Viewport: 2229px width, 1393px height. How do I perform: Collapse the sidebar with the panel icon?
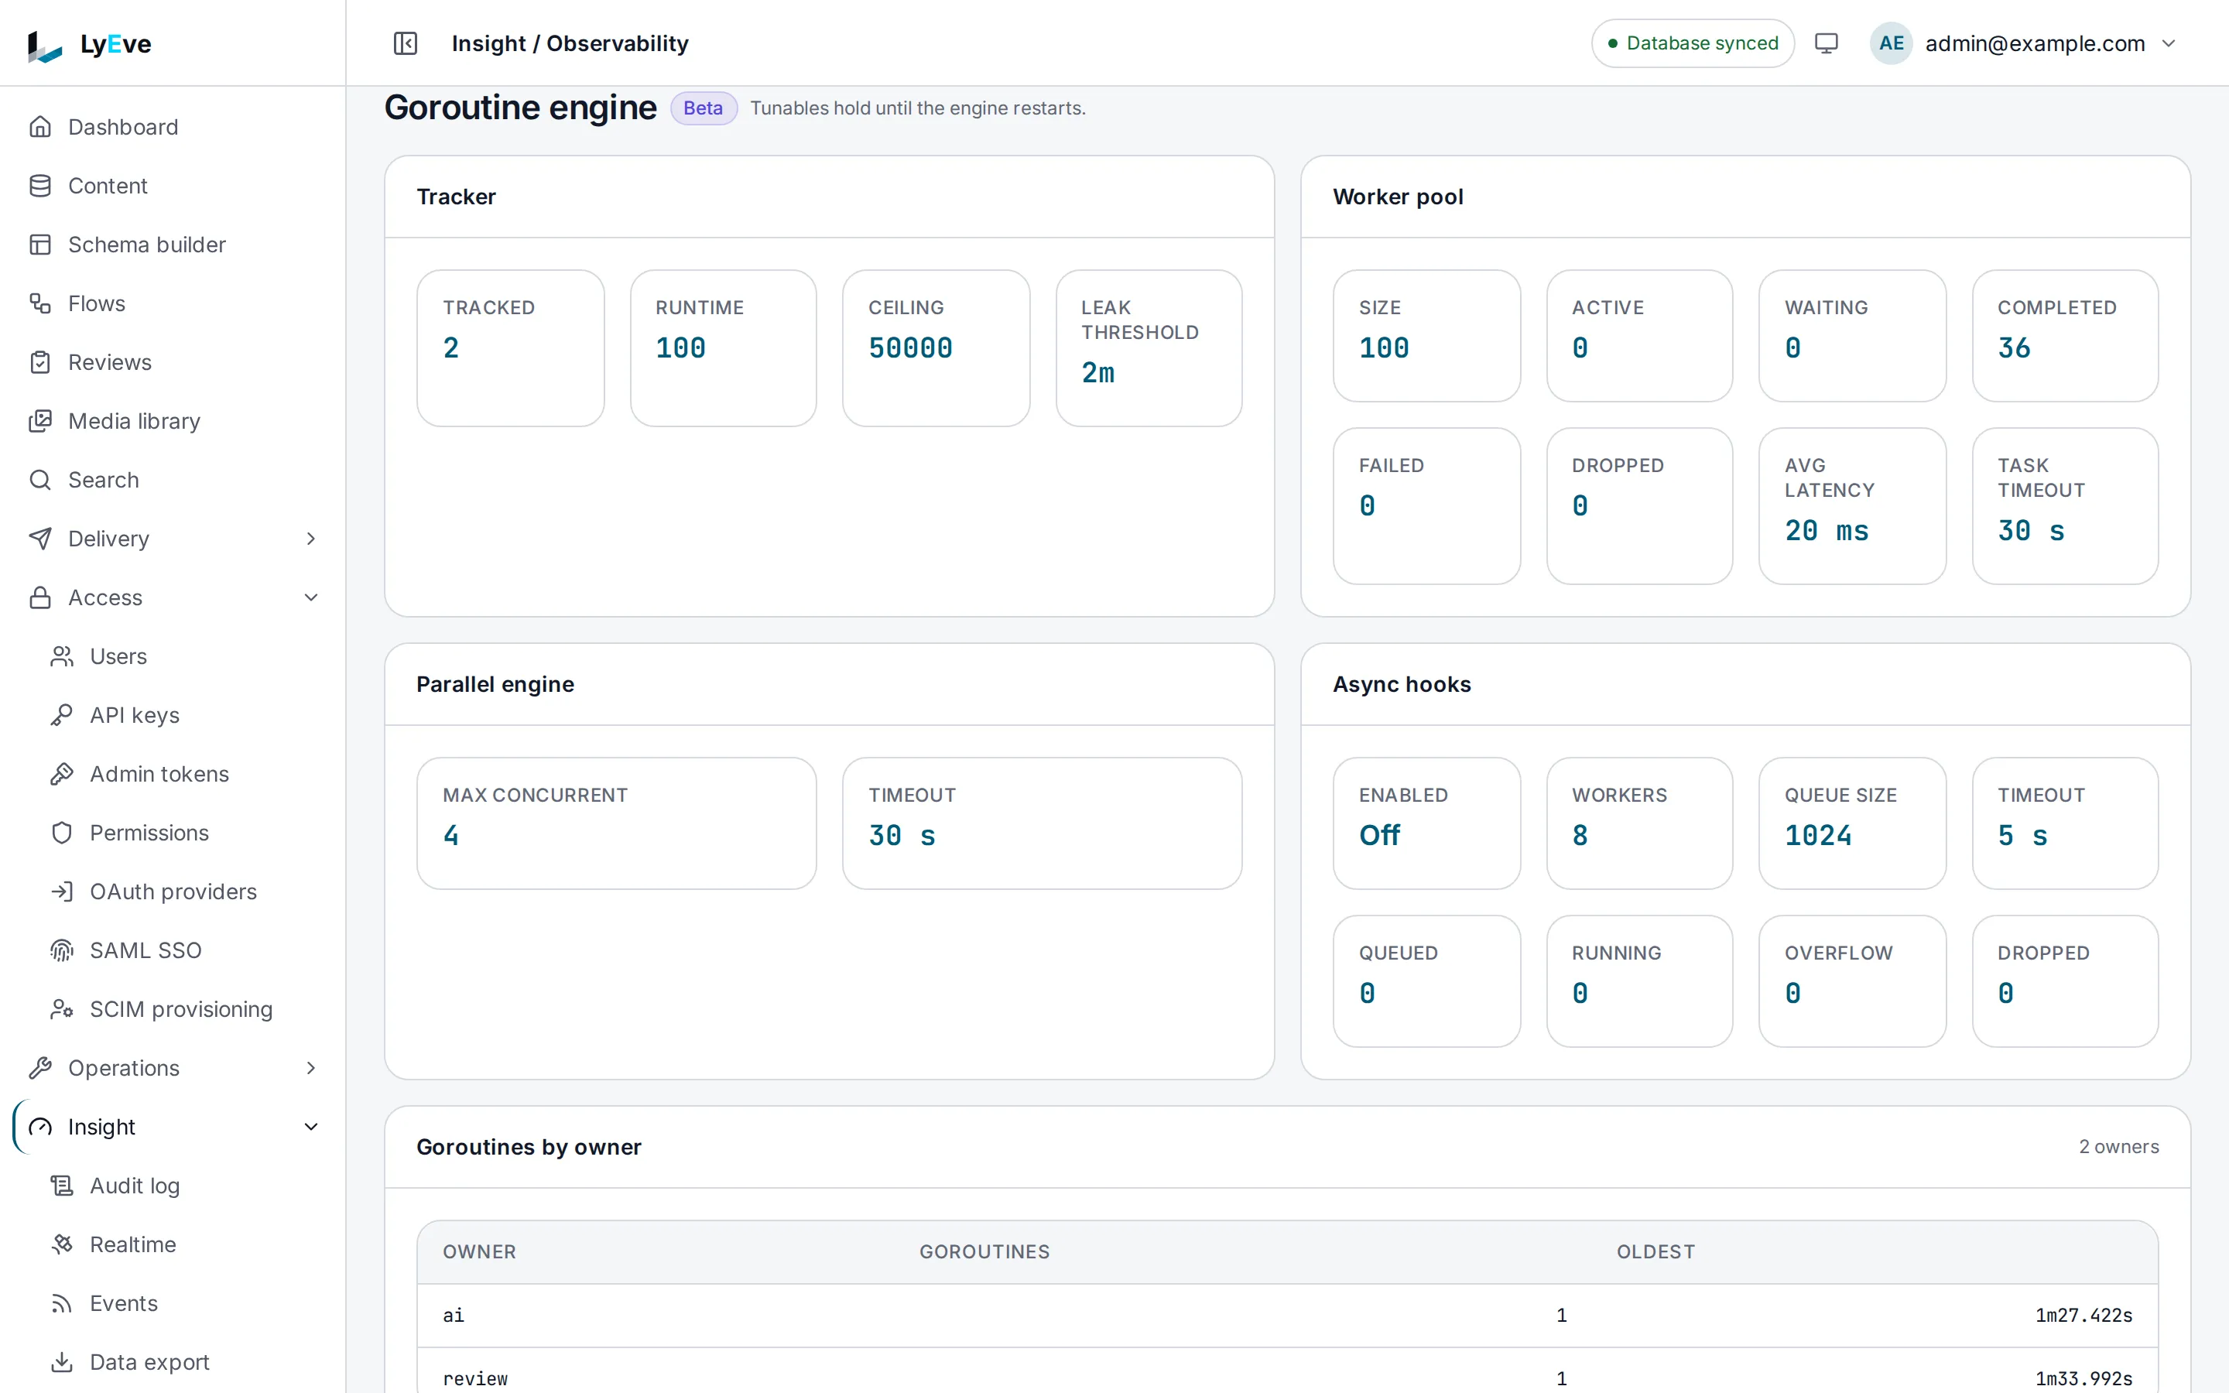pos(406,43)
